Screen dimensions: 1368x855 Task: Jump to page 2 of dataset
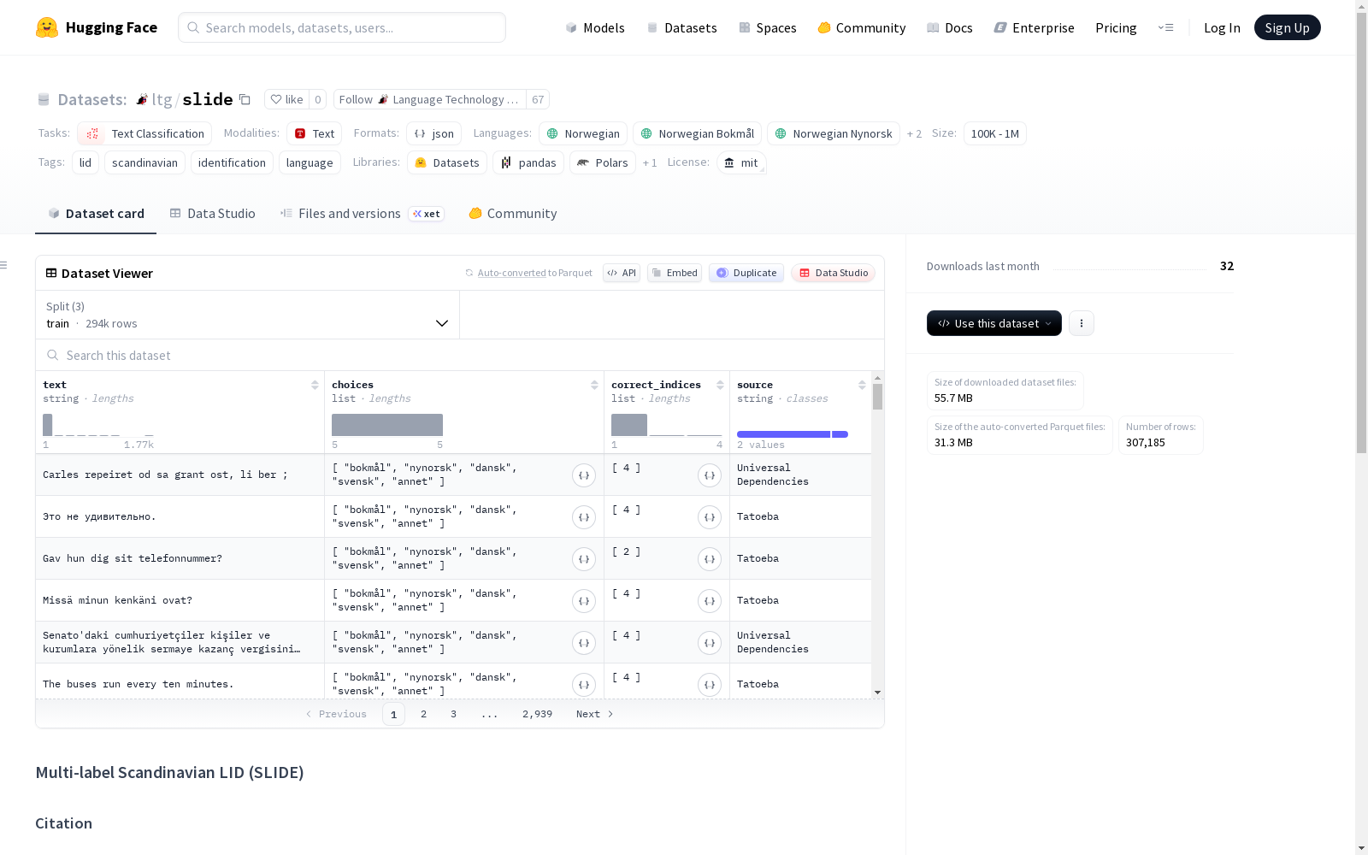tap(423, 714)
